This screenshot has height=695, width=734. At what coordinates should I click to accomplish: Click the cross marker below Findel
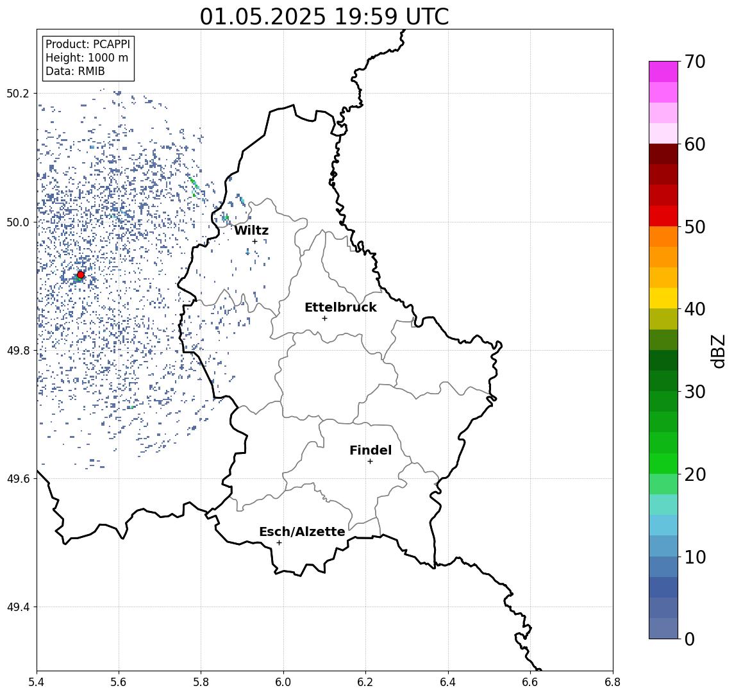(370, 462)
